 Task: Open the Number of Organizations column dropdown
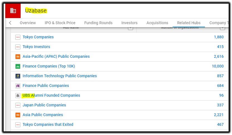[x=223, y=28]
